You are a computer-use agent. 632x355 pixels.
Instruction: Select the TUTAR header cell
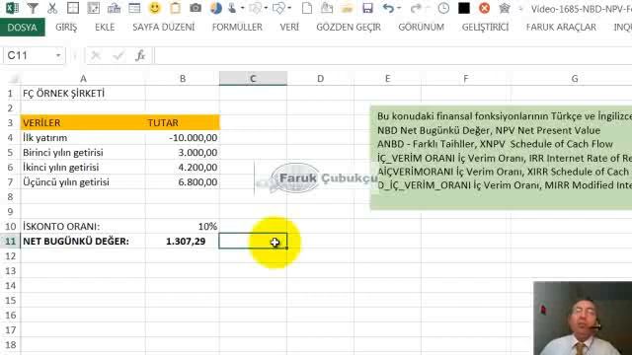[x=183, y=122]
